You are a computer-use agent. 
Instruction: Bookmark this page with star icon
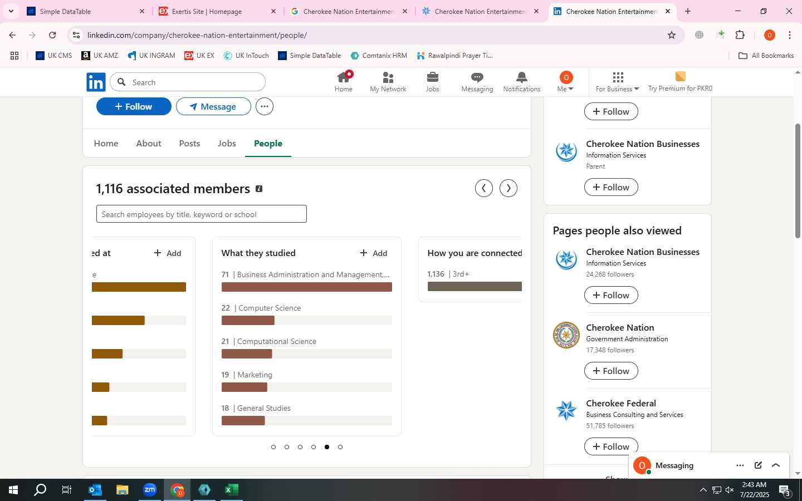coord(672,35)
